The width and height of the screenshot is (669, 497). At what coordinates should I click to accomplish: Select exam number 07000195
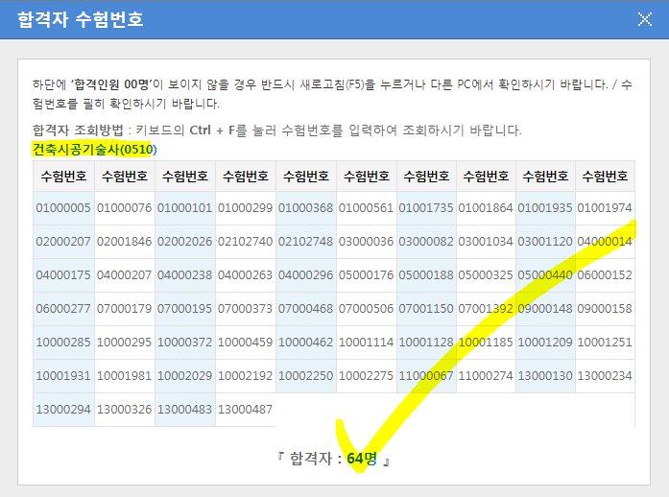point(184,308)
